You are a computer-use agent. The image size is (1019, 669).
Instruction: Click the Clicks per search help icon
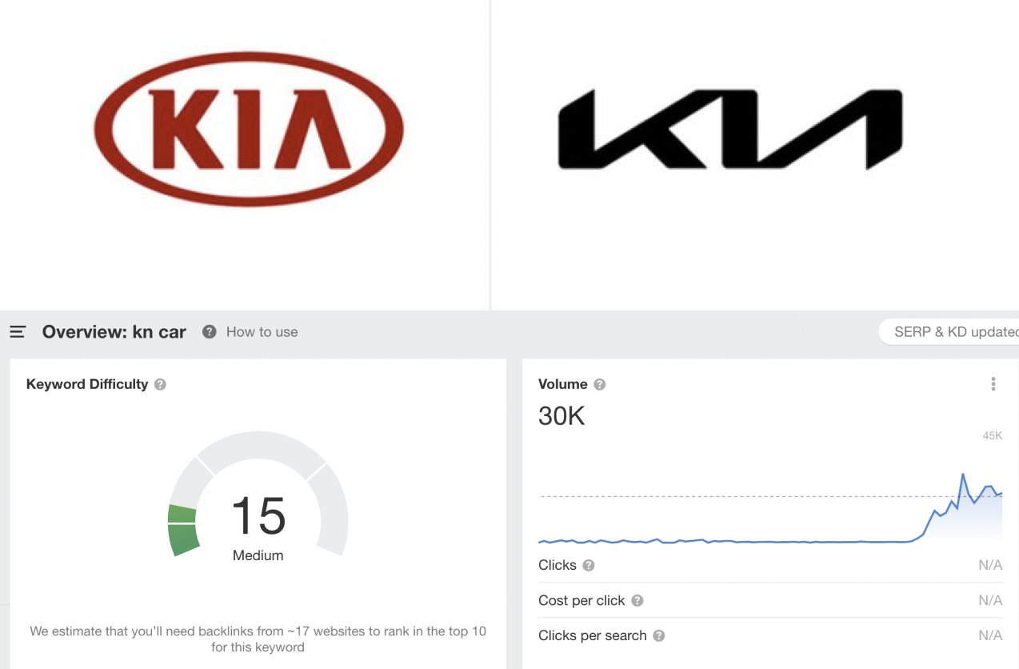tap(659, 636)
